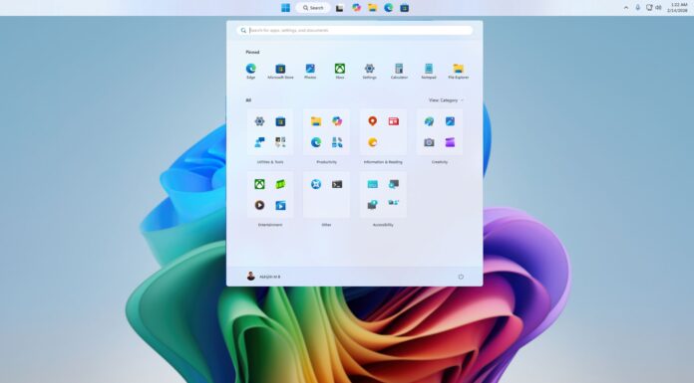Open the clock and date in taskbar

click(x=678, y=8)
